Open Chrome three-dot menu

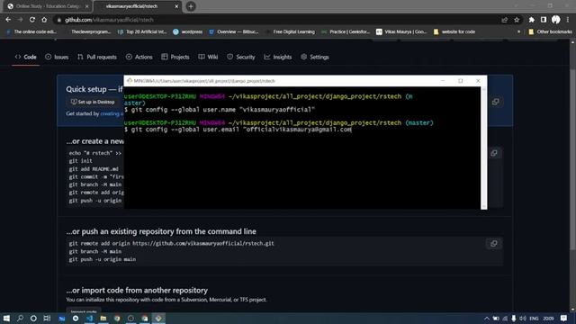[x=568, y=20]
